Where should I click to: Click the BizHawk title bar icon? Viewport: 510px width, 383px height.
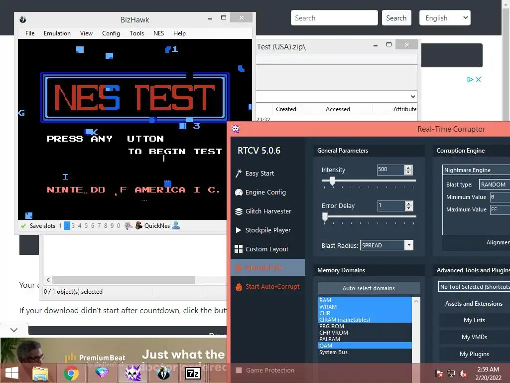23,19
